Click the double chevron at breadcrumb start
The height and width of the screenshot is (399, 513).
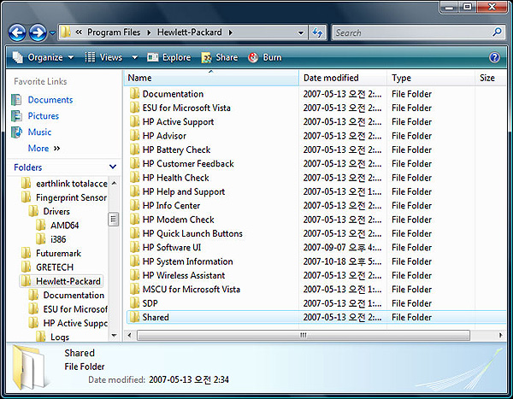coord(79,32)
